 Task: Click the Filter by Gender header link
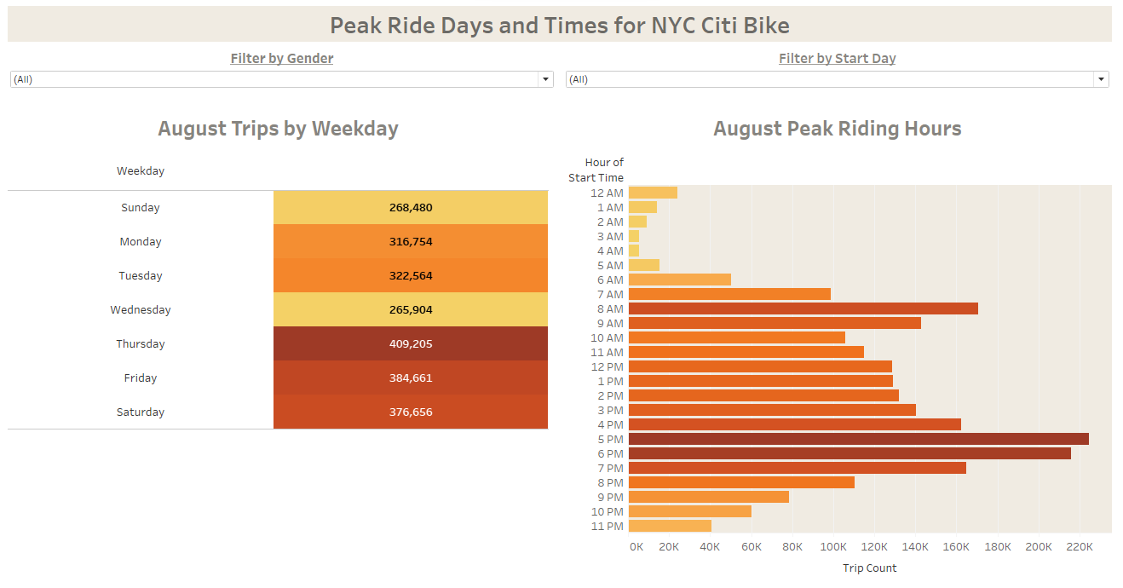pos(281,58)
